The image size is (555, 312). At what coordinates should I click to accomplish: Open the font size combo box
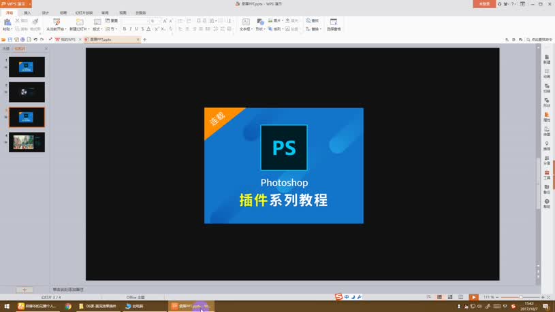155,21
